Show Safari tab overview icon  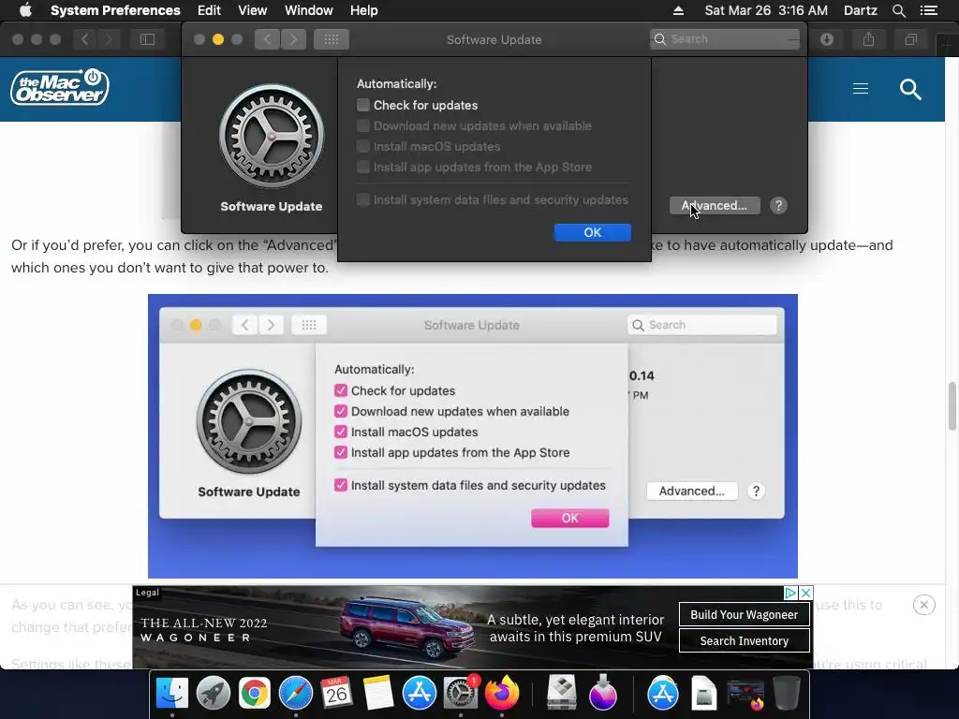910,39
